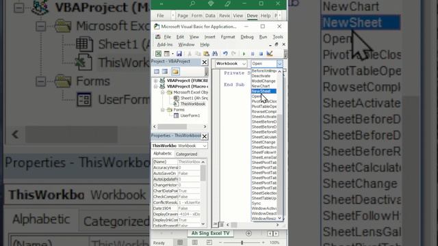
Task: Select ThisWorkbook in the Project tree
Action: pyautogui.click(x=193, y=104)
